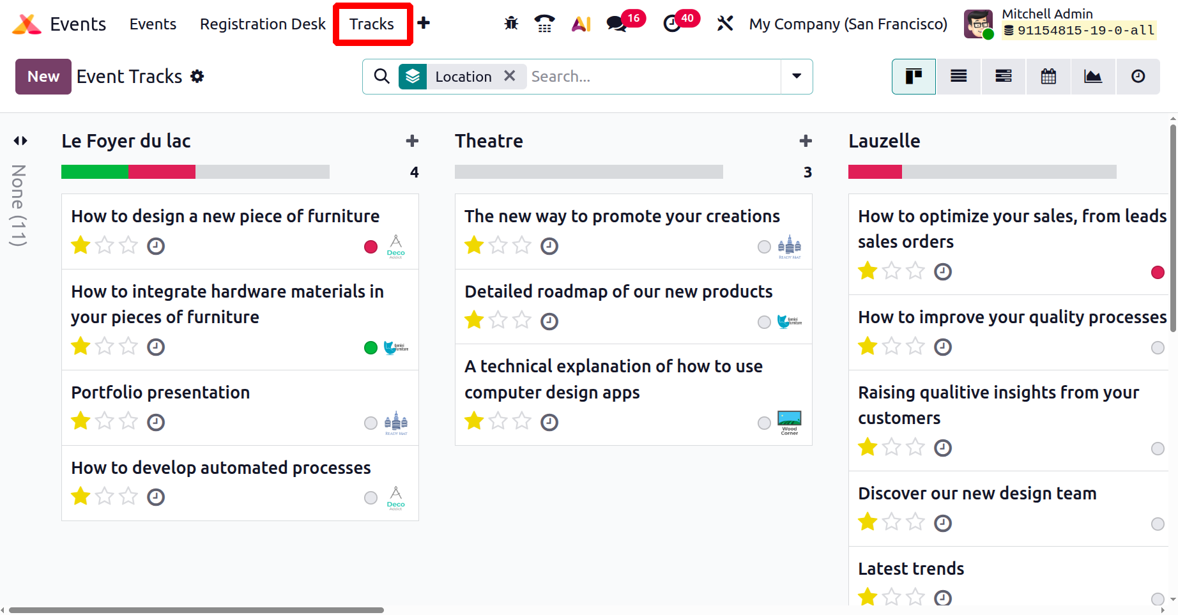1178x615 pixels.
Task: Open the company switcher My Company (San Francisco)
Action: tap(848, 24)
